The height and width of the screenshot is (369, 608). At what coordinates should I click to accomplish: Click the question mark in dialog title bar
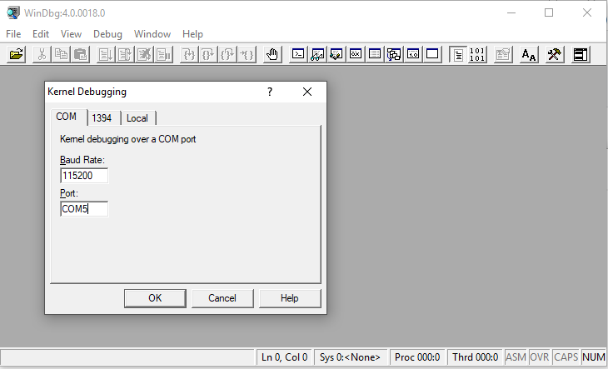(x=270, y=92)
